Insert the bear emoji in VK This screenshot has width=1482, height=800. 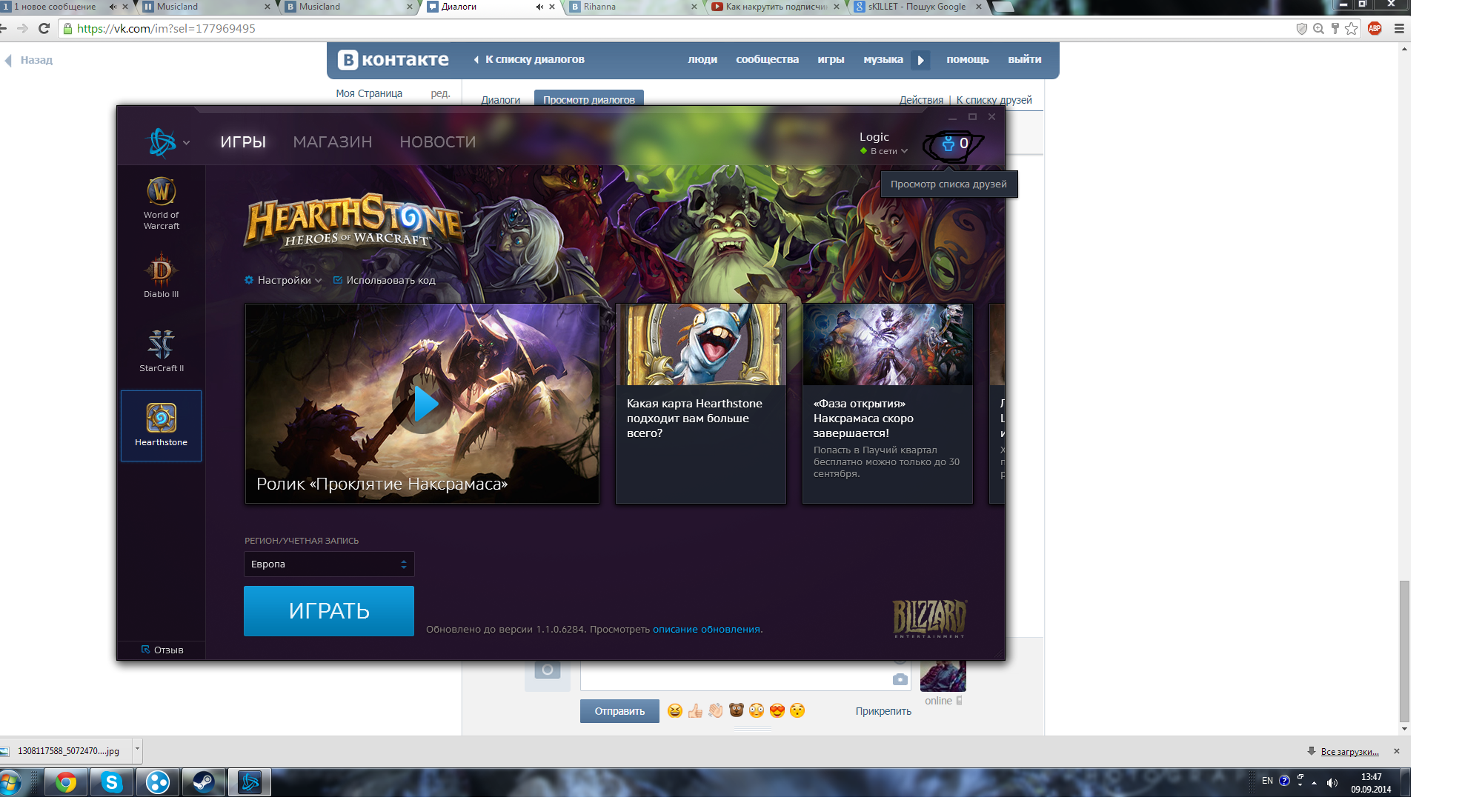736,711
